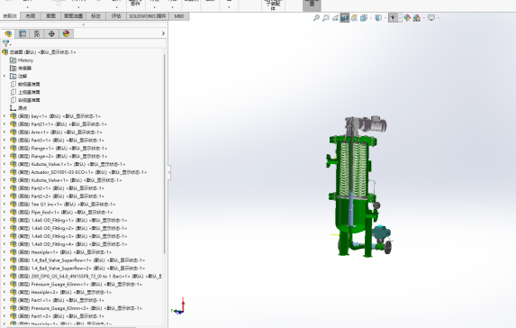Select 1.4x6 OD_Fitting<1> in tree
This screenshot has height=328, width=516.
[72, 220]
